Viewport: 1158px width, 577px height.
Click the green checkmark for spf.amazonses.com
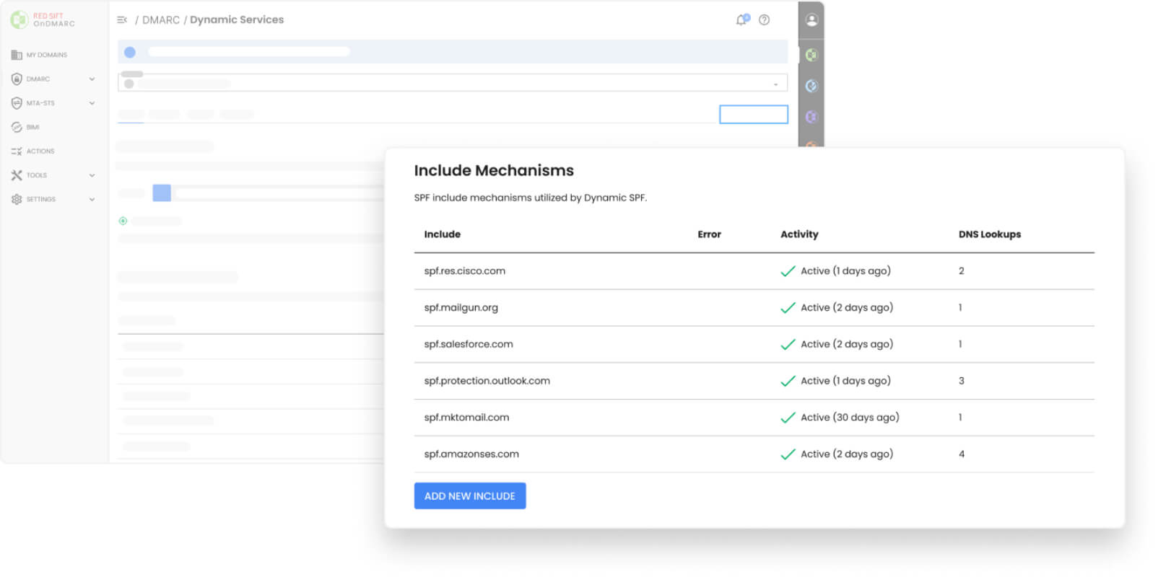point(788,454)
